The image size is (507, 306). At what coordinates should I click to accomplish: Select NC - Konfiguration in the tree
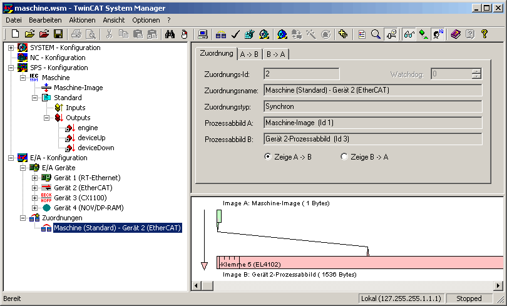tap(58, 58)
